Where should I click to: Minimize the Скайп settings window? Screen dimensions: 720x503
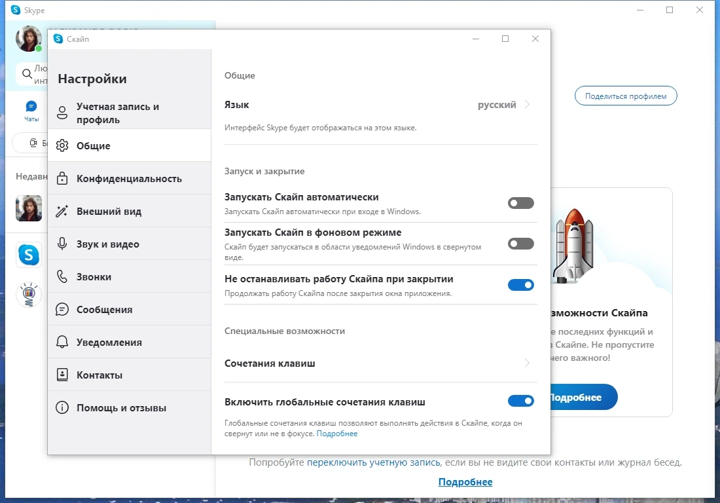(x=476, y=39)
